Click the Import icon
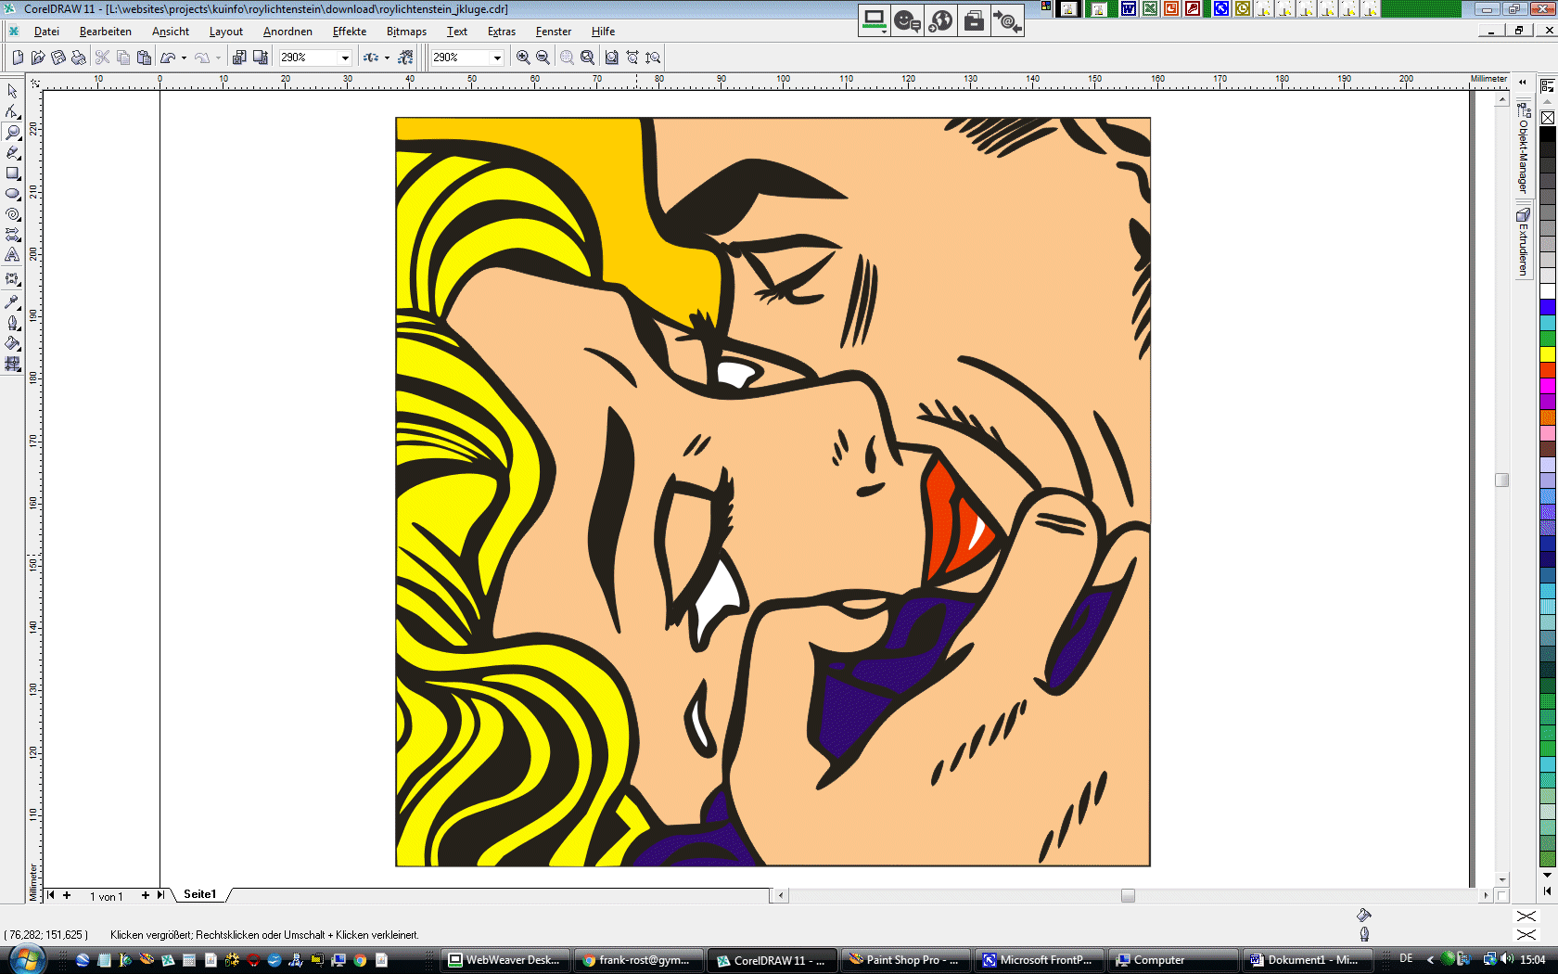The image size is (1558, 974). 239,58
